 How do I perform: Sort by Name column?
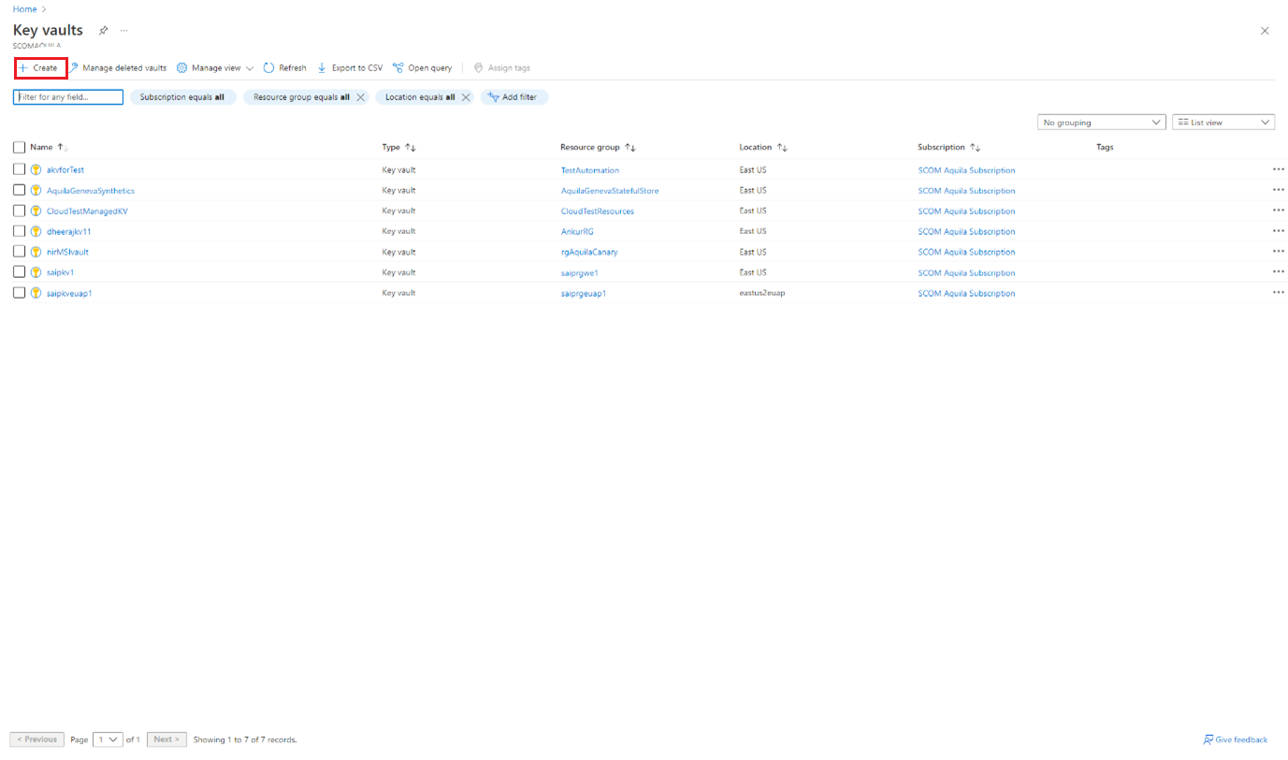(x=49, y=147)
